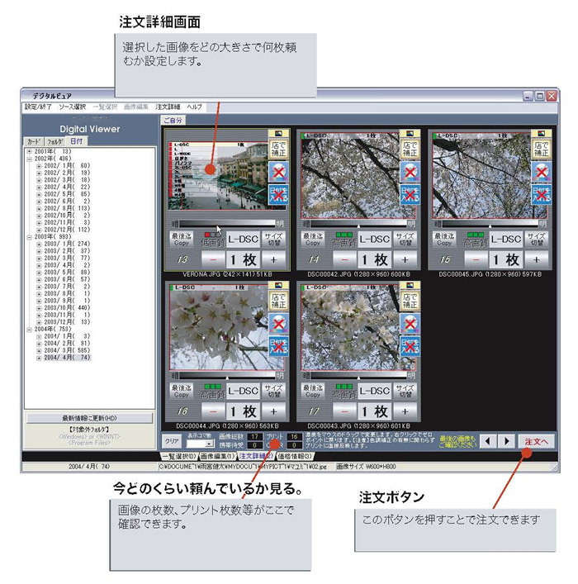578x584 pixels.
Task: Go to next page with right arrow
Action: click(506, 441)
